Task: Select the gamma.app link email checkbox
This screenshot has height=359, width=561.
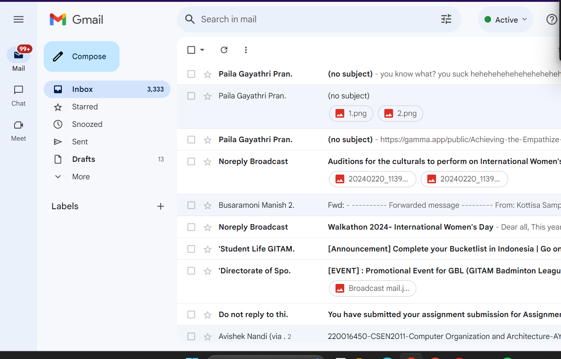Action: click(x=191, y=140)
